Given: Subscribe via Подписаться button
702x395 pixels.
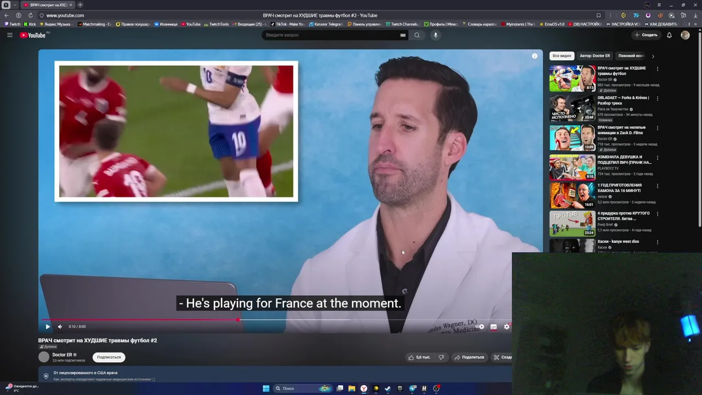Looking at the screenshot, I should [x=109, y=357].
